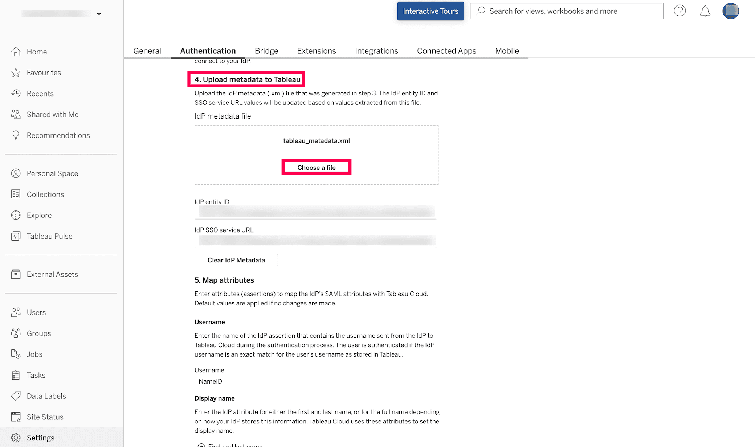Open the Extensions tab
The image size is (755, 447).
[x=316, y=51]
